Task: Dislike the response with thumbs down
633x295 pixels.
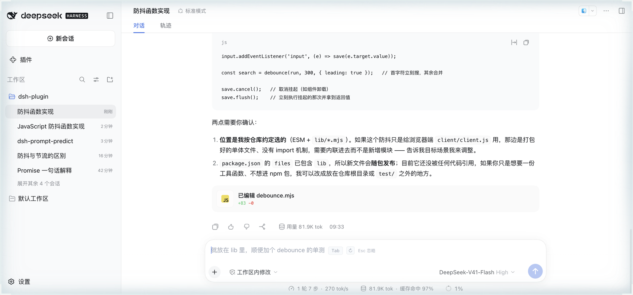Action: click(x=246, y=227)
